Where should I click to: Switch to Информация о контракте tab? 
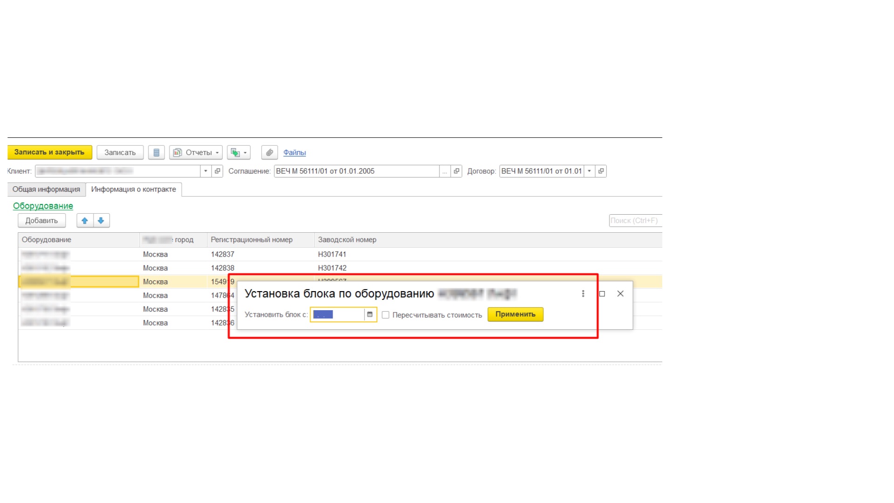pyautogui.click(x=134, y=189)
